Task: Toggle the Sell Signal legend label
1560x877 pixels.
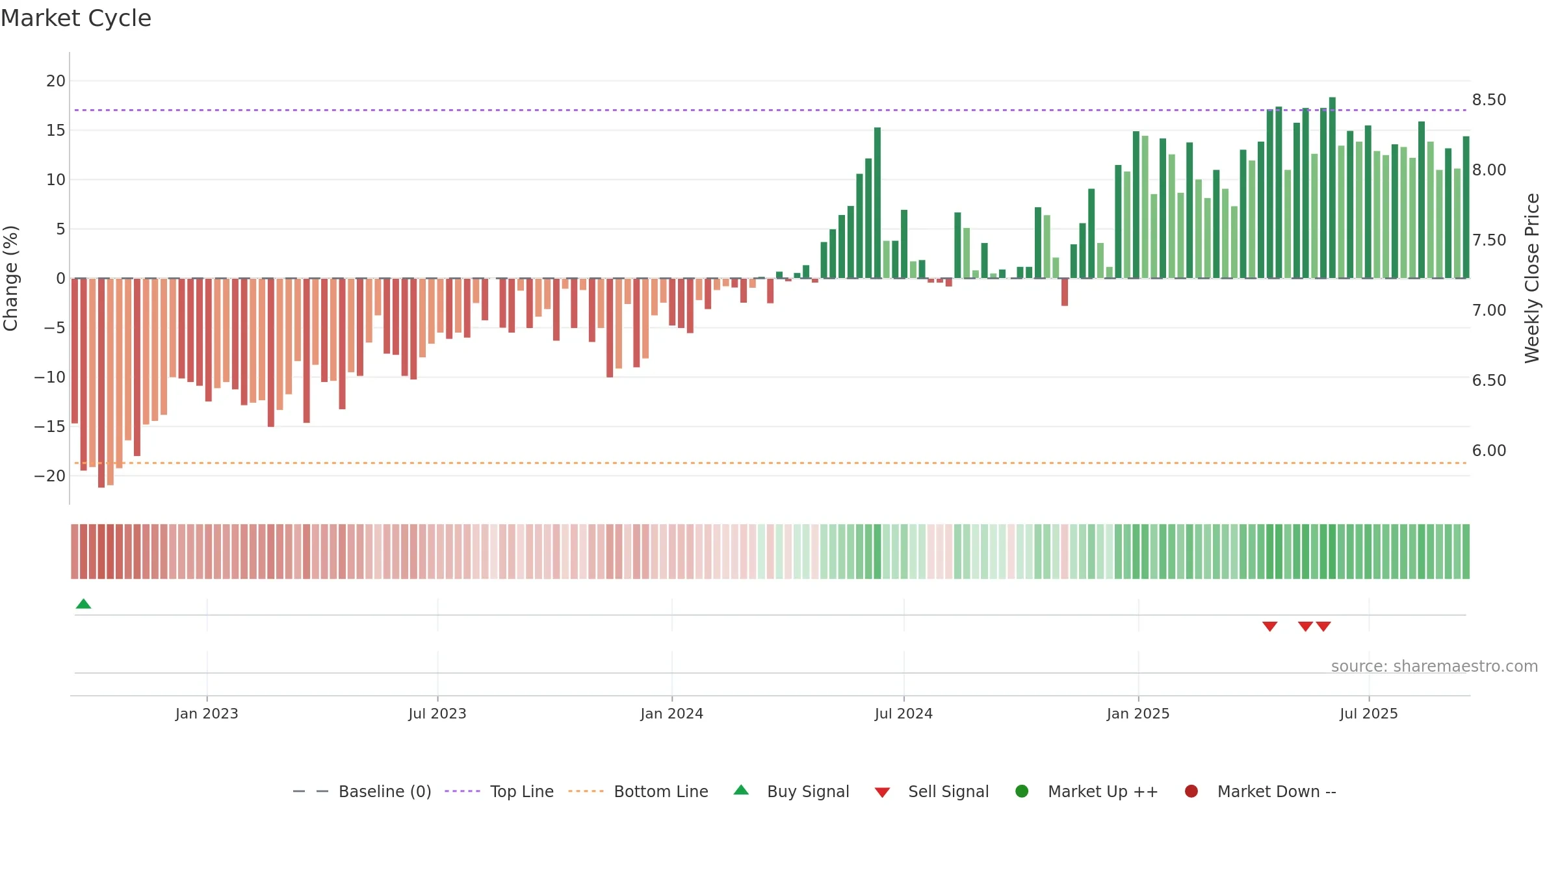Action: [948, 791]
